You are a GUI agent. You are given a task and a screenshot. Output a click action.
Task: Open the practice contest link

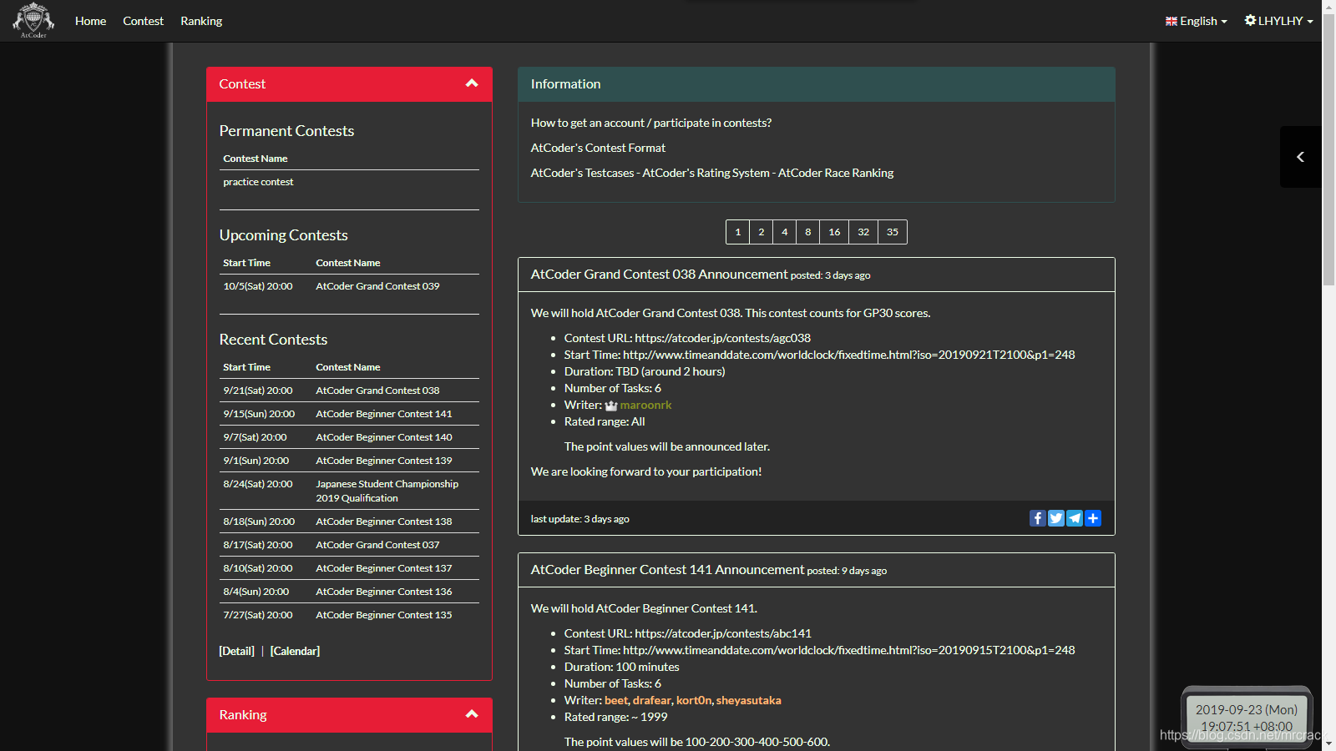(x=258, y=182)
